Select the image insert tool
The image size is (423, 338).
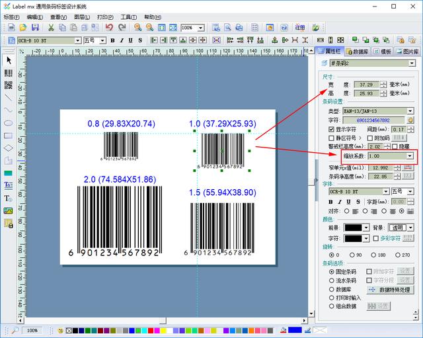coord(9,210)
